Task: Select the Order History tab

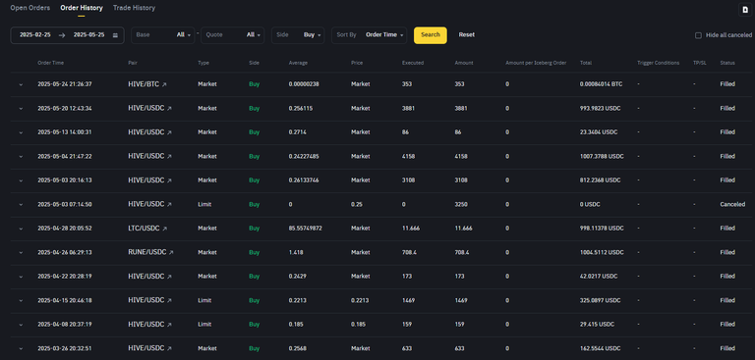Action: [82, 8]
